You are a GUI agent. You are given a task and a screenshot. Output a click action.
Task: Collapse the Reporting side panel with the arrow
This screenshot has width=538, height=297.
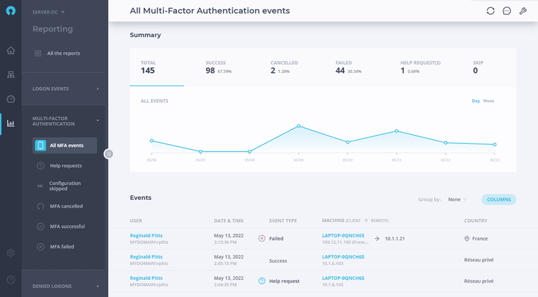(x=109, y=153)
